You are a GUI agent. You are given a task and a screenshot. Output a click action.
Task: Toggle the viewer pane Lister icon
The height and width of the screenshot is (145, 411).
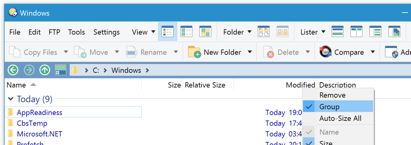394,32
